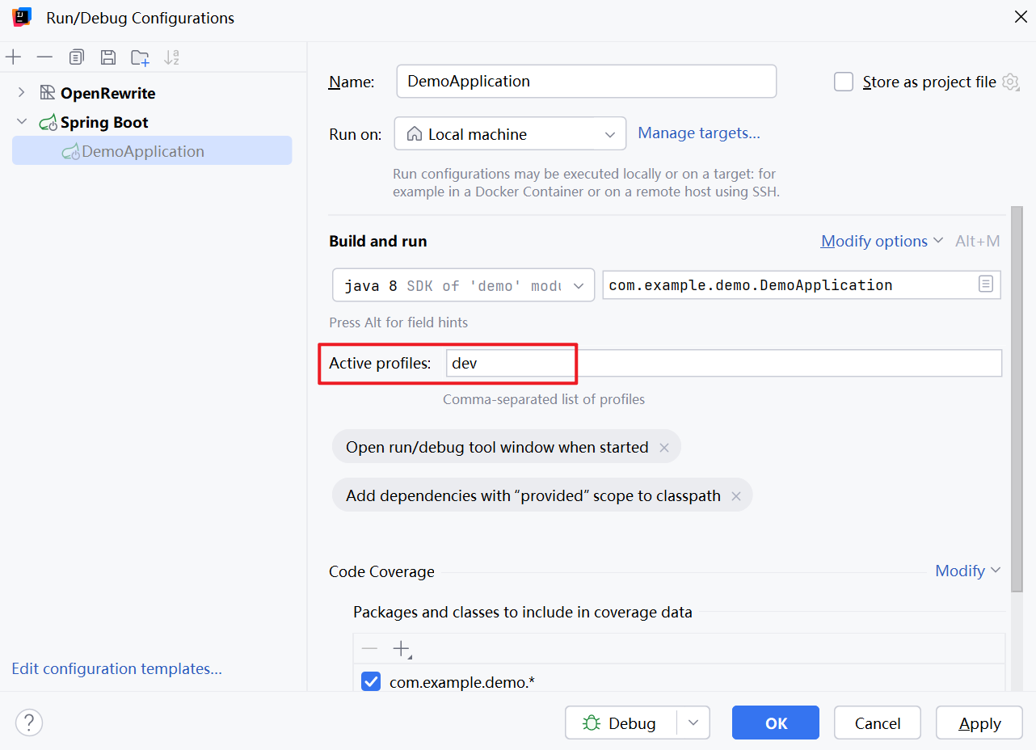Open the Run on Local machine dropdown
This screenshot has height=750, width=1036.
pyautogui.click(x=510, y=134)
